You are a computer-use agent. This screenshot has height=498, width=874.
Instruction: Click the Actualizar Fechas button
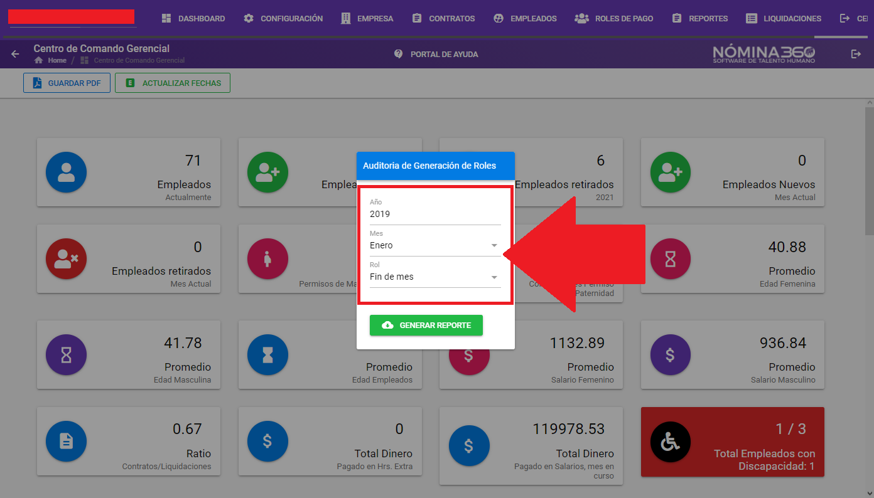(173, 83)
